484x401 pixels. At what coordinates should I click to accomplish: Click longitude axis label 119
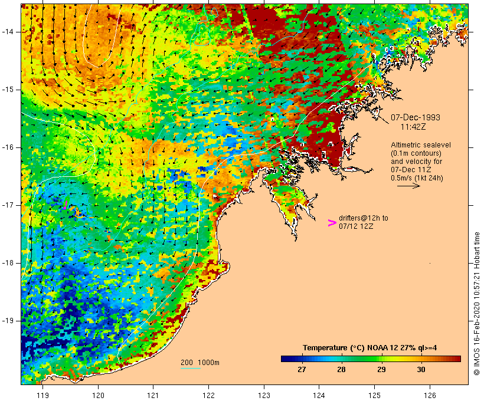42,396
